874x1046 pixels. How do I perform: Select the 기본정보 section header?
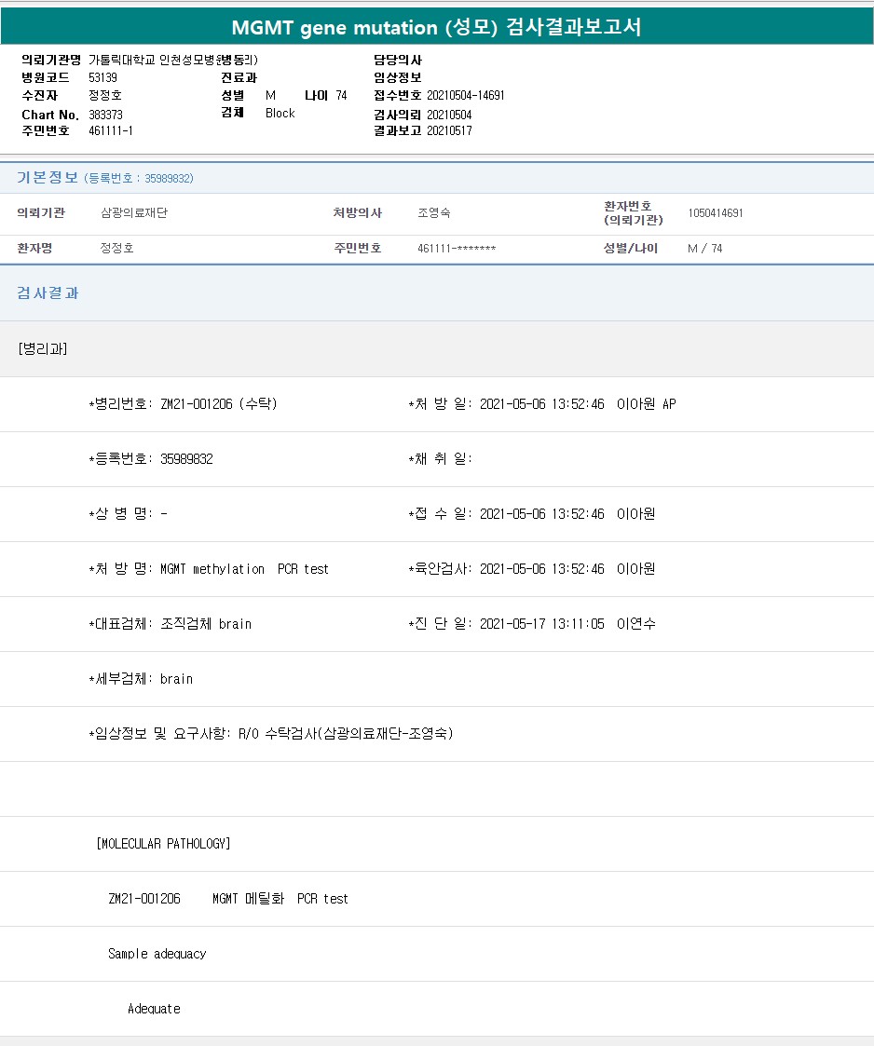[x=47, y=177]
